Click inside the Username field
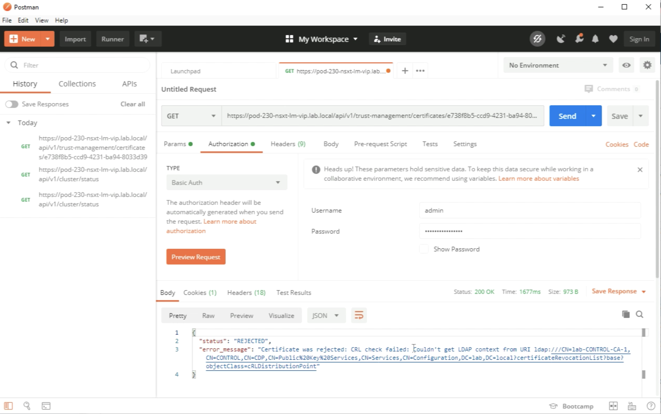Image resolution: width=661 pixels, height=414 pixels. tap(529, 210)
